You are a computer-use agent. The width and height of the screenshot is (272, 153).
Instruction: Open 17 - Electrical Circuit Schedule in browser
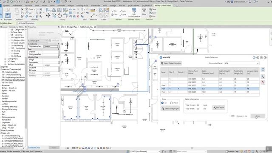[13, 80]
